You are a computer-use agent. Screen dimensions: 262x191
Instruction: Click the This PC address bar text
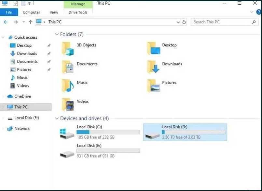click(x=55, y=22)
